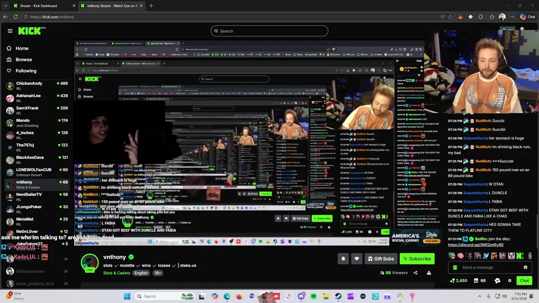The width and height of the screenshot is (539, 303).
Task: Click the green Chat send button
Action: (x=524, y=281)
